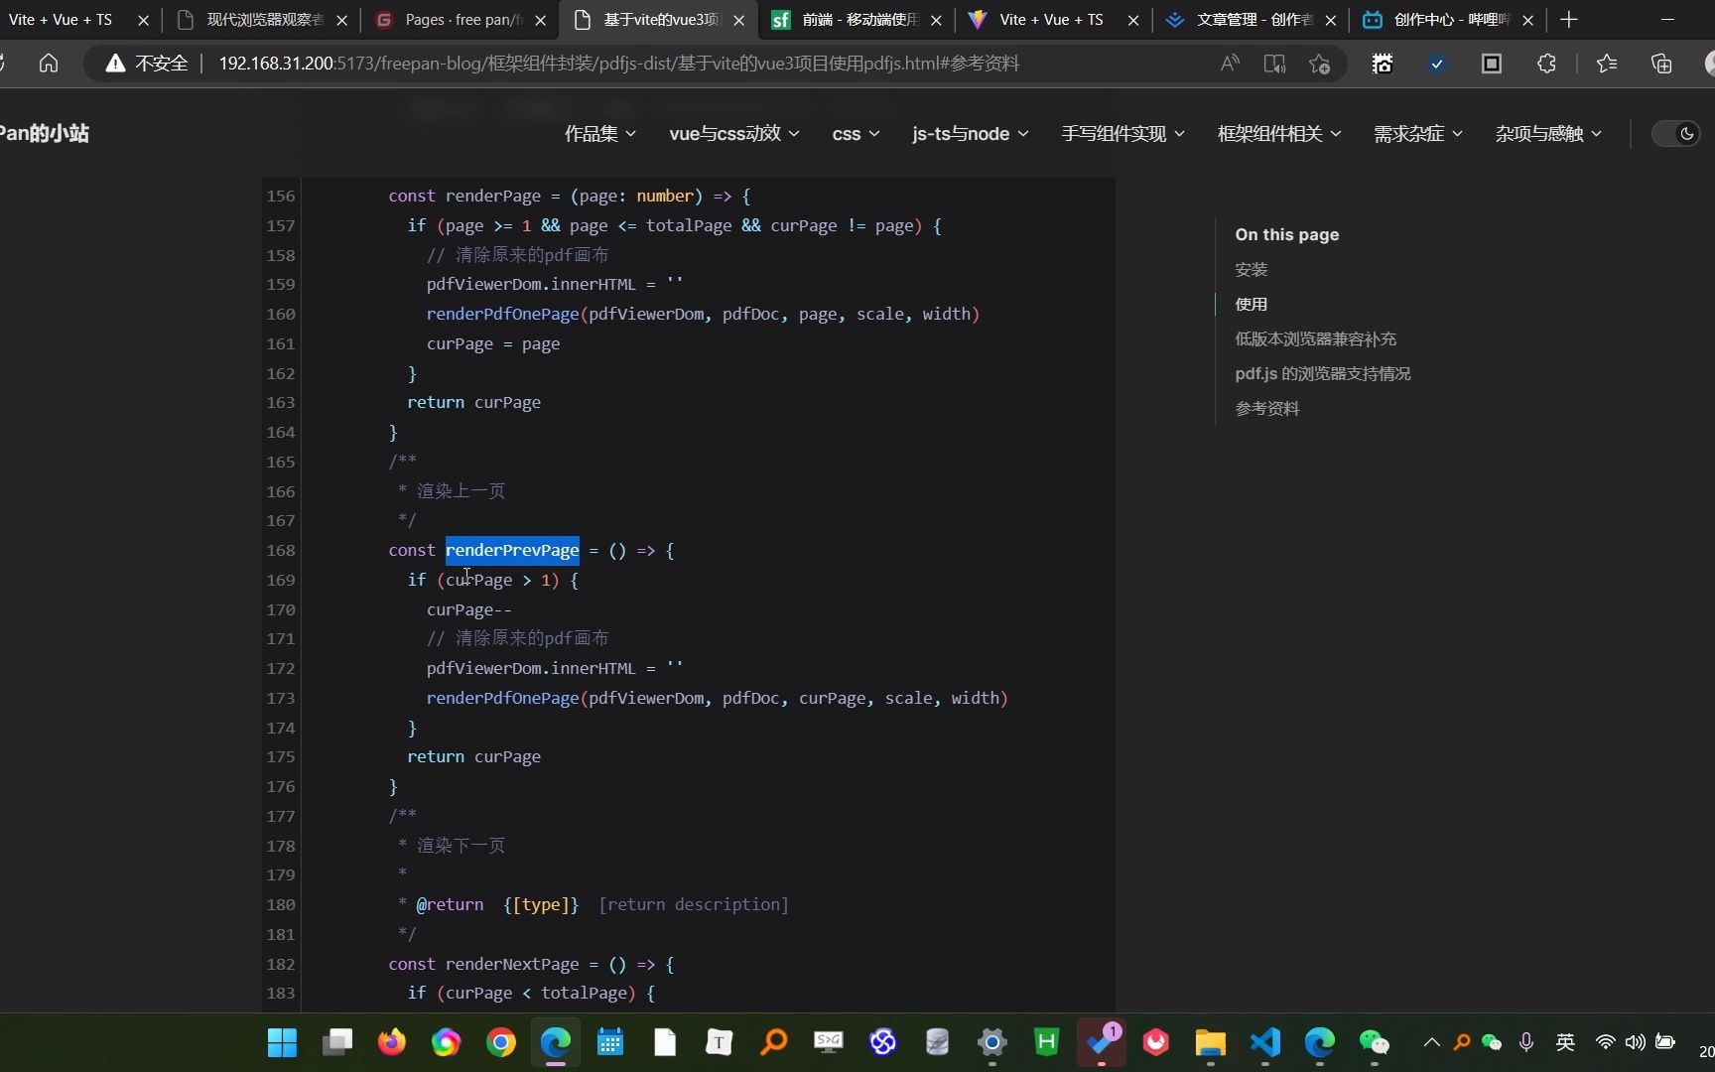Open the Extensions puzzle icon
1715x1072 pixels.
1545,63
